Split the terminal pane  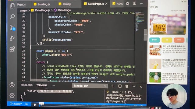click(x=120, y=86)
